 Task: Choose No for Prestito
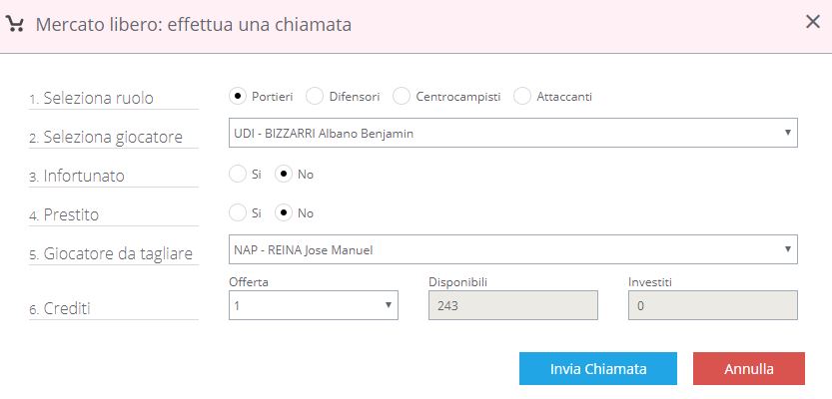(284, 212)
